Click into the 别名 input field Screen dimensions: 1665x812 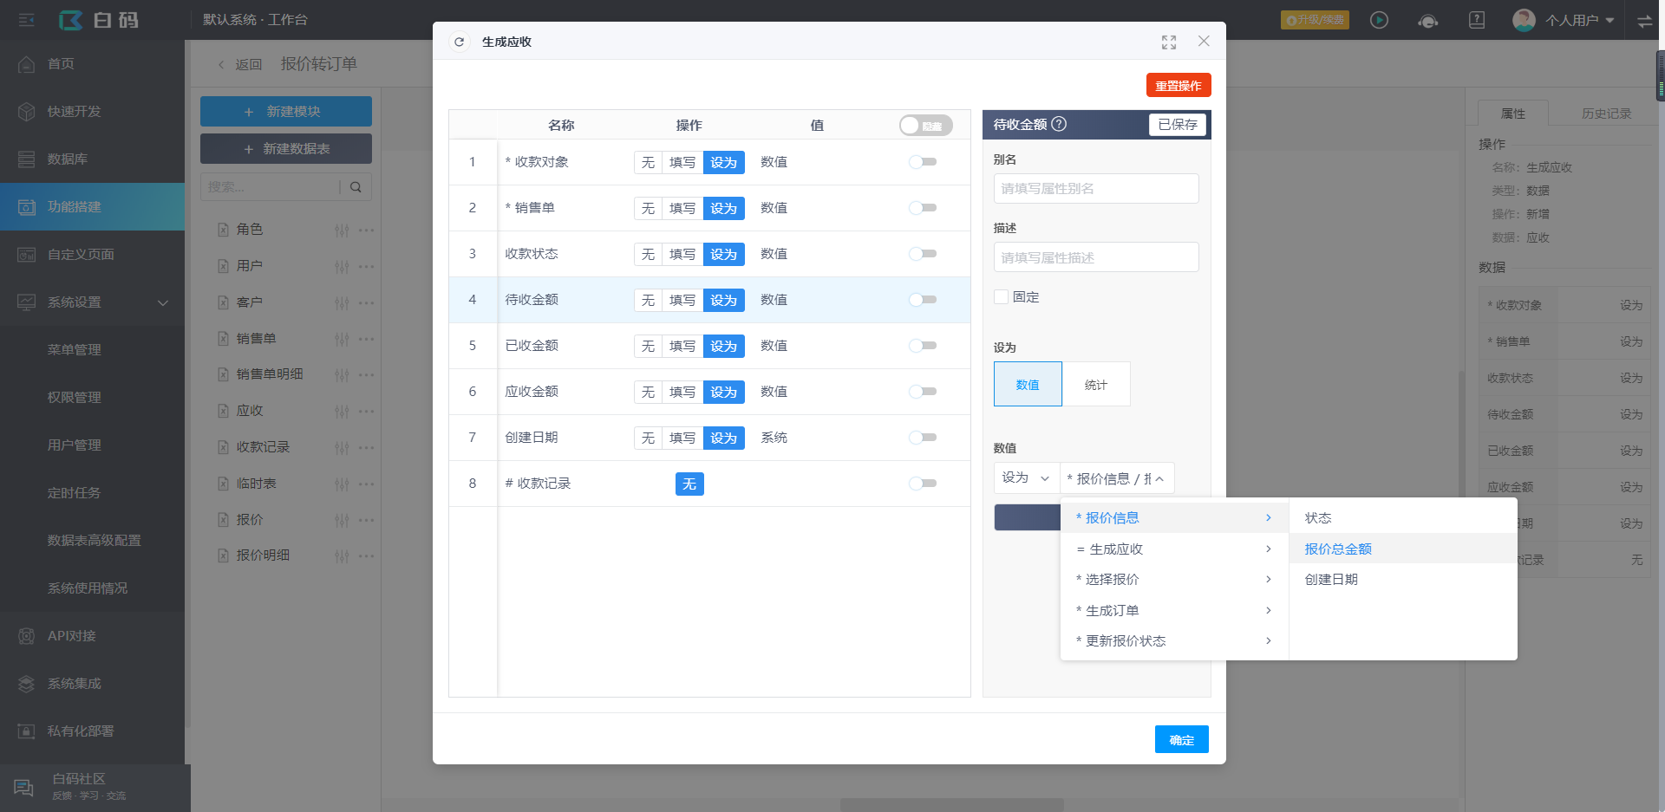1096,189
